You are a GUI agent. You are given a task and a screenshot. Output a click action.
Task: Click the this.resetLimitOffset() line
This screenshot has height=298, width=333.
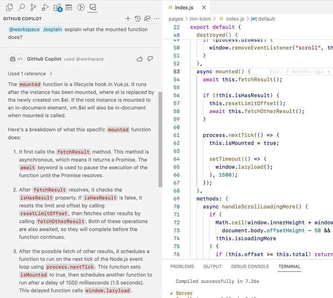pos(247,103)
